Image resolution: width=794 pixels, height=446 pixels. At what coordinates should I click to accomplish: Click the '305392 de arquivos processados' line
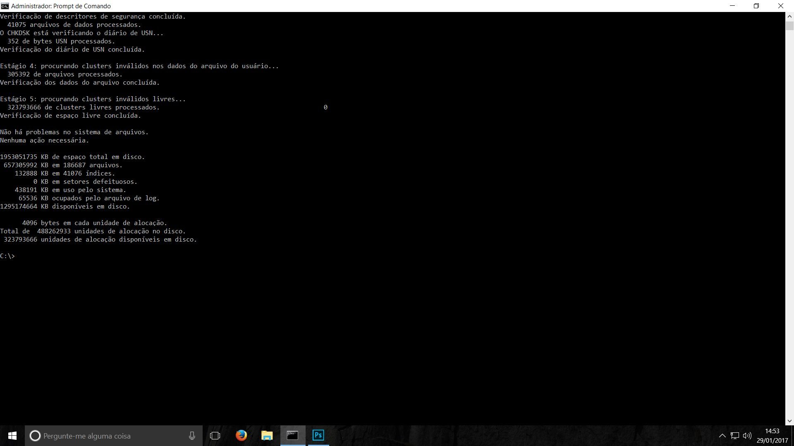[x=65, y=74]
